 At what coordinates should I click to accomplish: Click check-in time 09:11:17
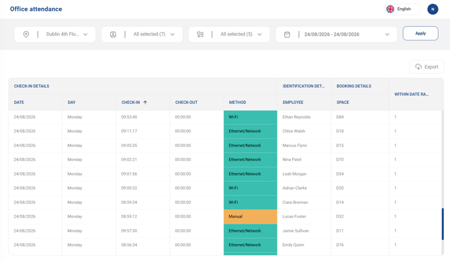point(129,131)
